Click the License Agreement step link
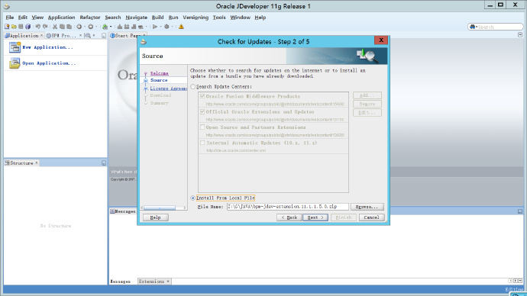 click(168, 88)
